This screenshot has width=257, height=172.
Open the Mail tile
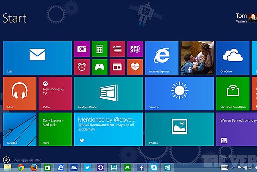37,58
